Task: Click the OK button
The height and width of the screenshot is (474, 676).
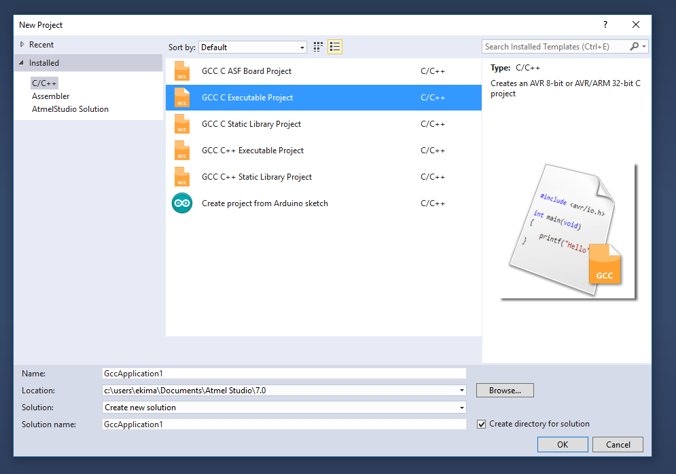Action: click(563, 444)
